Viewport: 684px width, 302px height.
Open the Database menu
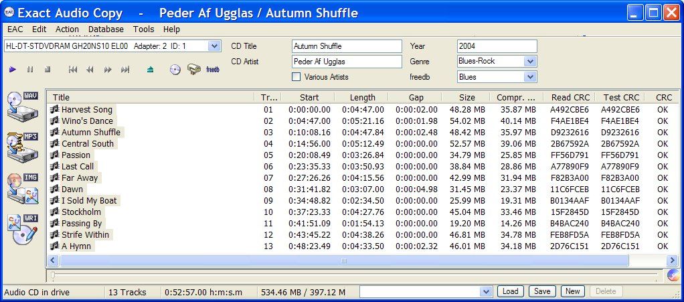(106, 29)
